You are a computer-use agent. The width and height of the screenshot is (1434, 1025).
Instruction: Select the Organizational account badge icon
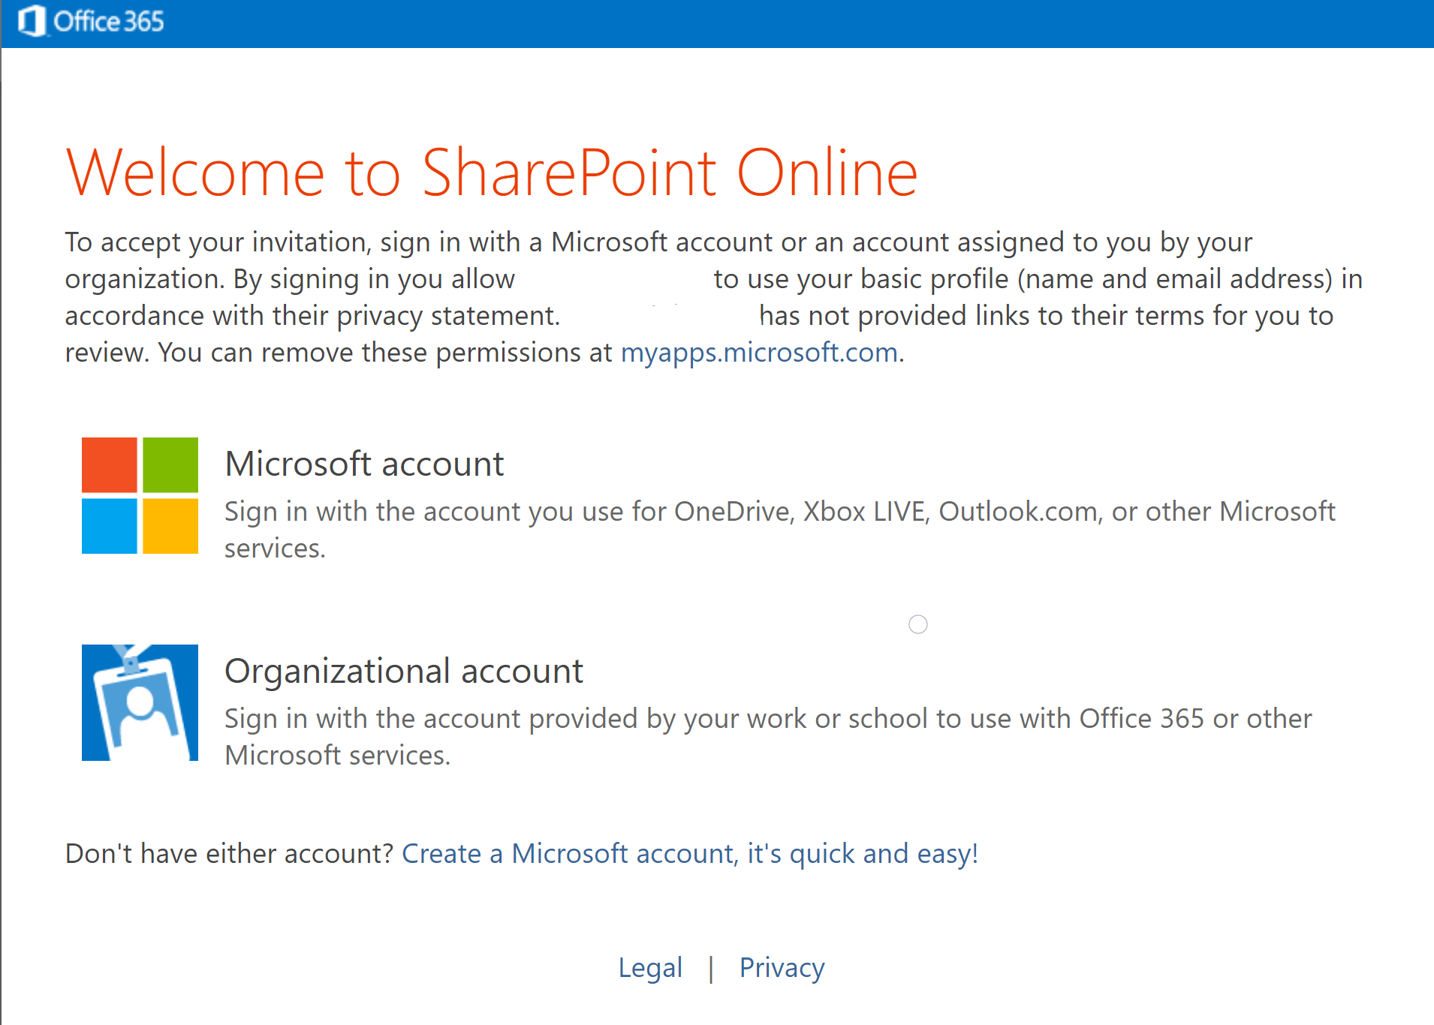[x=140, y=702]
